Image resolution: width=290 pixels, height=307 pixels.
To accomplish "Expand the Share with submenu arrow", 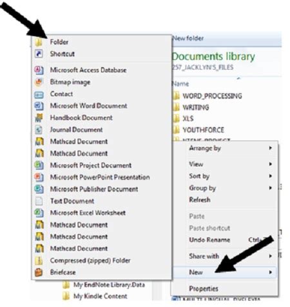I will [x=271, y=256].
